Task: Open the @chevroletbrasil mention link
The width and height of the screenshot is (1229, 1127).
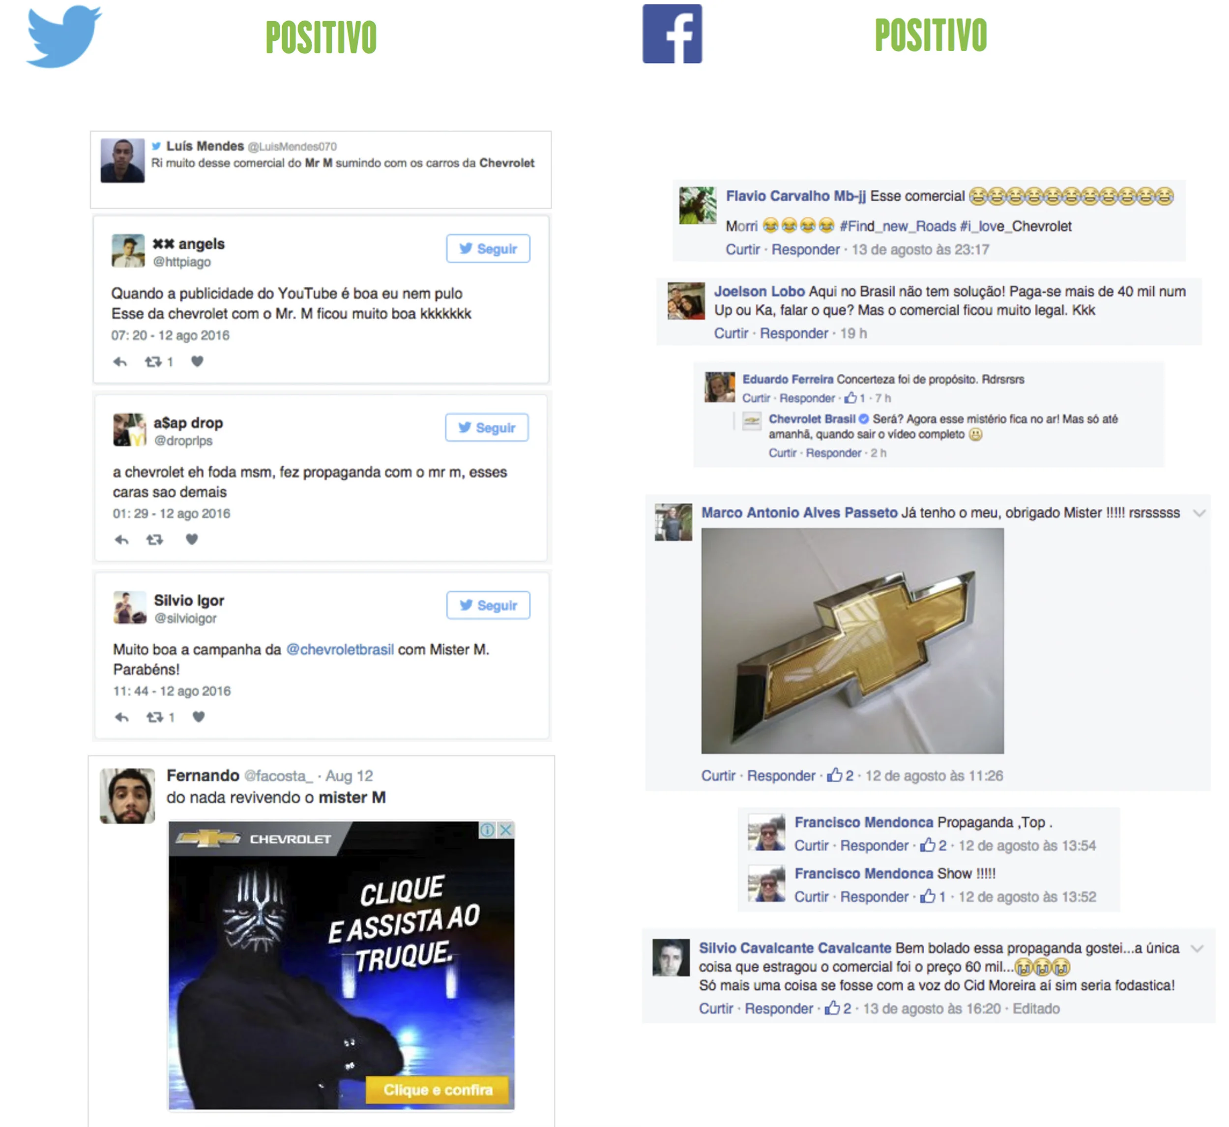Action: coord(340,650)
